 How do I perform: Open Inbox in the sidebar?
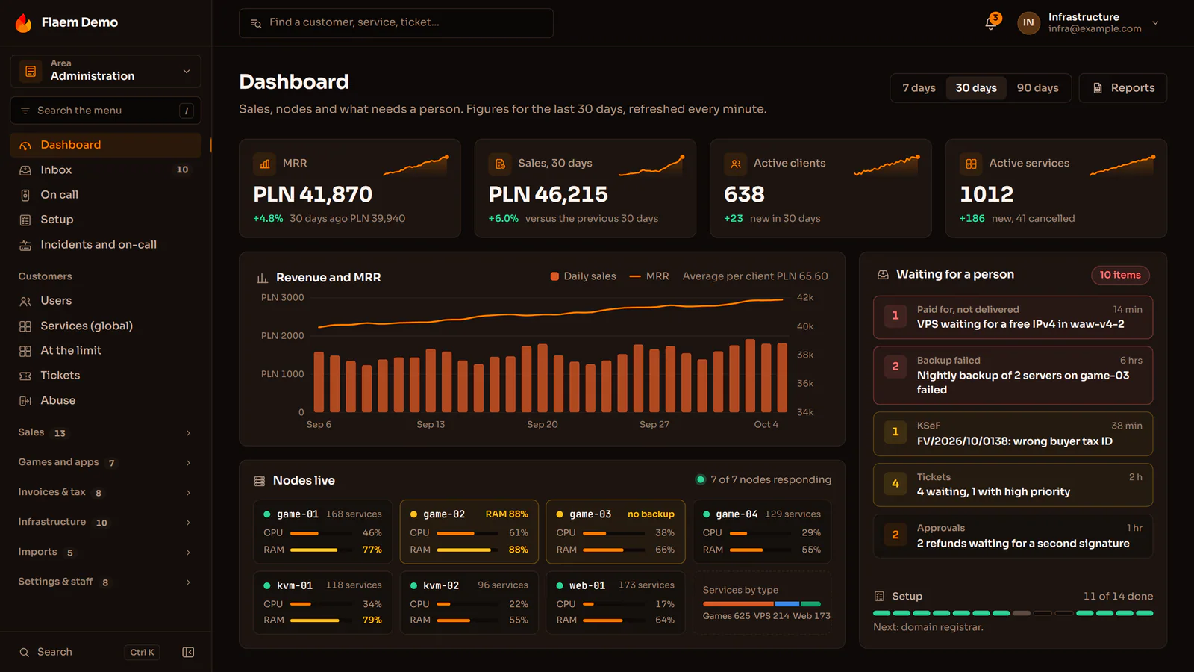105,170
